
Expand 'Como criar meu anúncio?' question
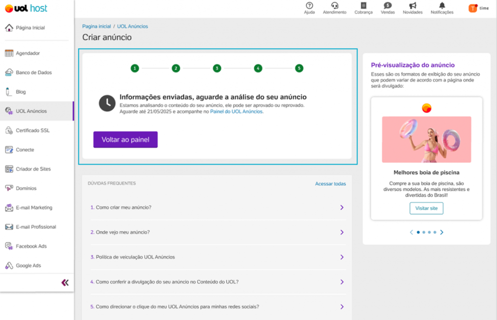(217, 207)
